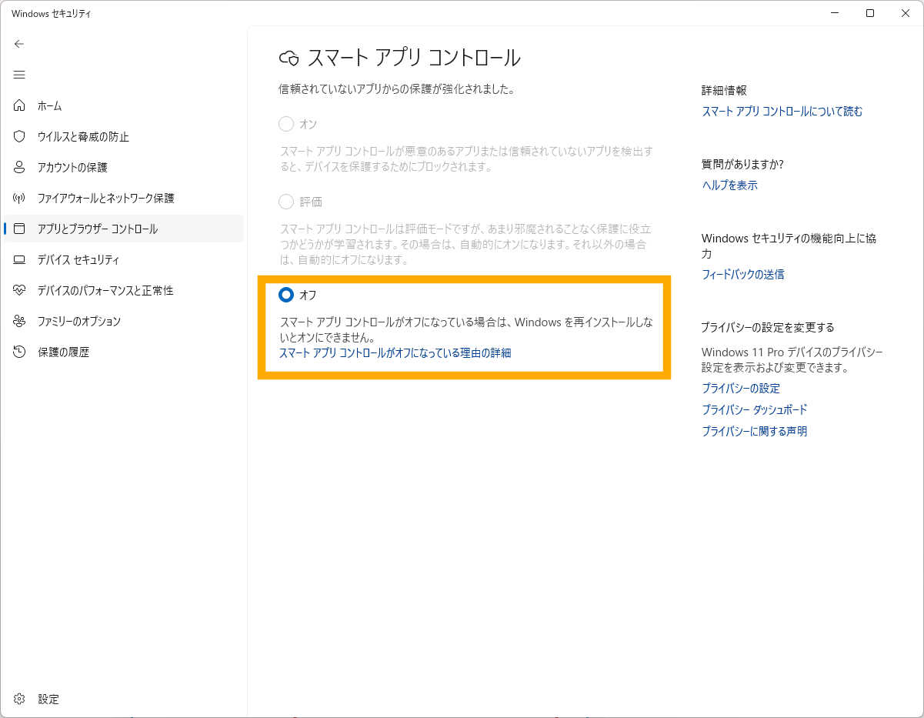Screen dimensions: 924x718
Task: Open the 保護の履歴 label
Action: pos(64,352)
